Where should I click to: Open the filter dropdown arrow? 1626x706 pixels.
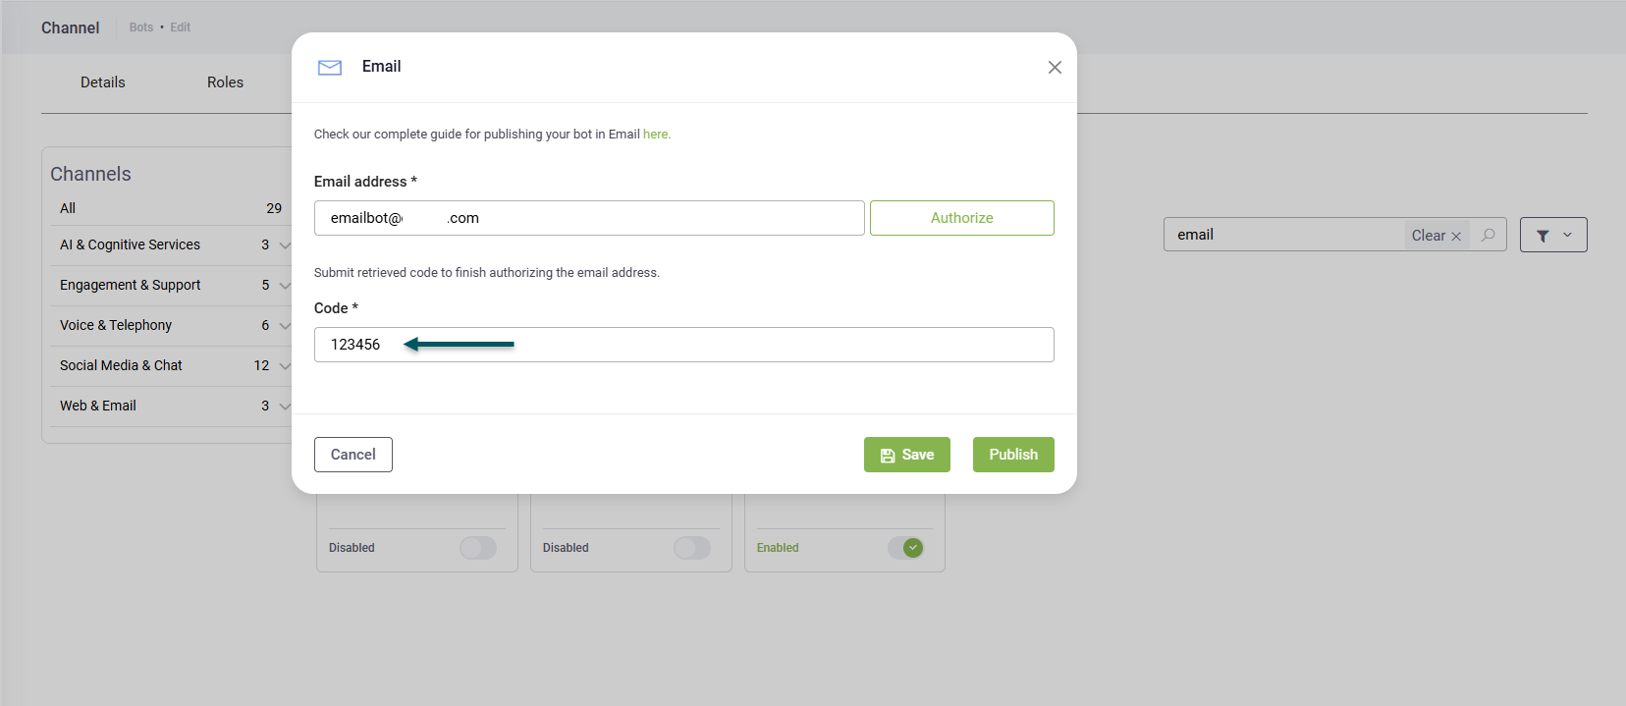(x=1568, y=235)
